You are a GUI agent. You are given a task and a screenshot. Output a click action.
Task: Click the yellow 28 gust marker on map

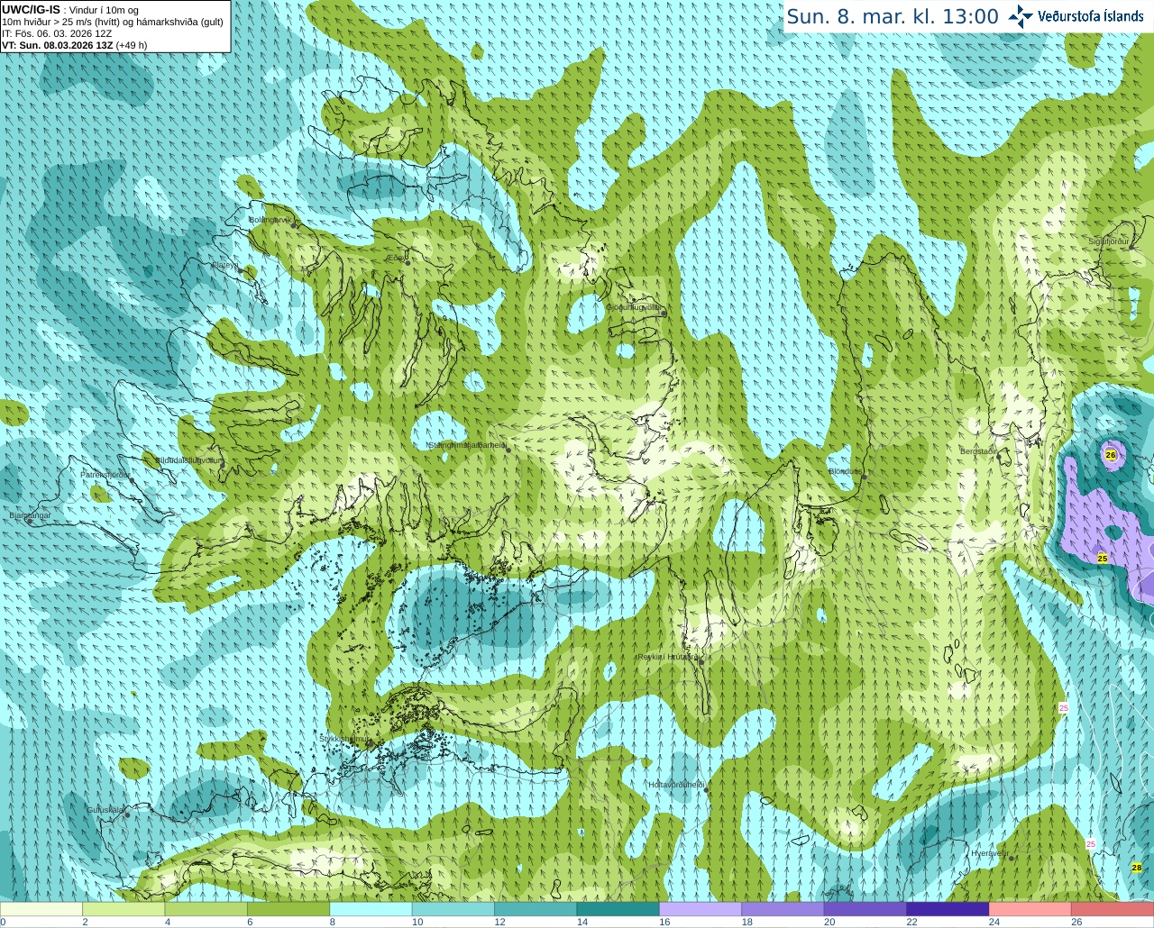[x=1137, y=868]
